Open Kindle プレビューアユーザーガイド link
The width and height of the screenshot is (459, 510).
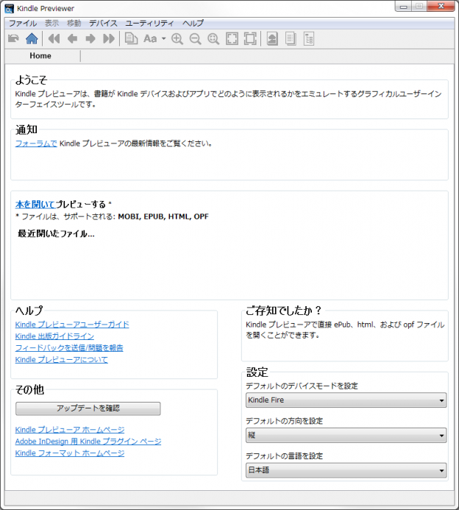[x=72, y=325]
